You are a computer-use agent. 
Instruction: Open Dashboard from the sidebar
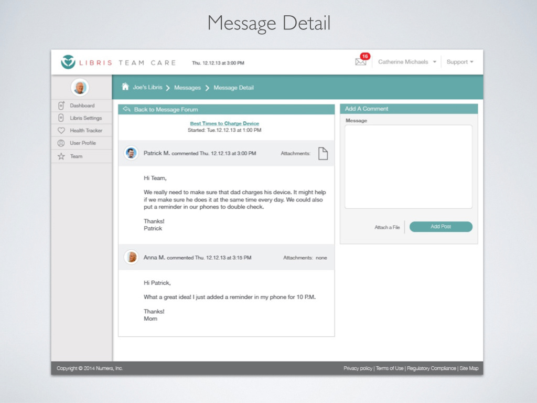pyautogui.click(x=81, y=105)
